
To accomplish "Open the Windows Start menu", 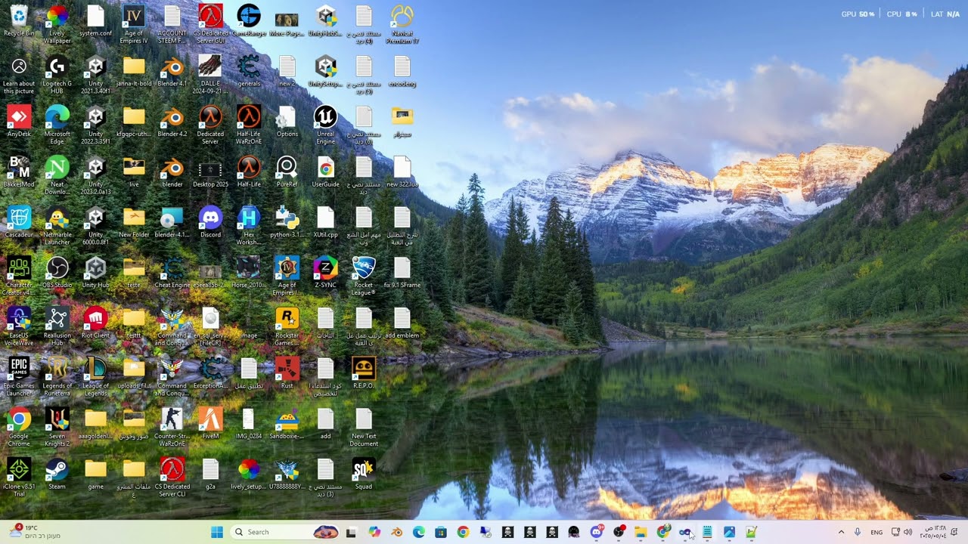I will pos(217,532).
